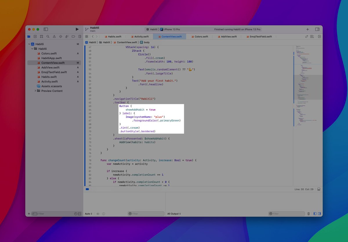Collapse the Habitli project root
Viewport: 348px width, 242px height.
tap(29, 44)
